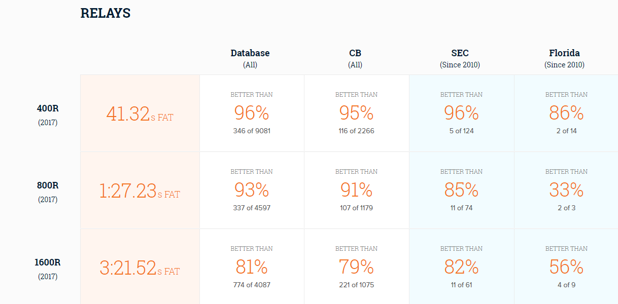Open the 1600R row label
The image size is (618, 304).
click(48, 269)
